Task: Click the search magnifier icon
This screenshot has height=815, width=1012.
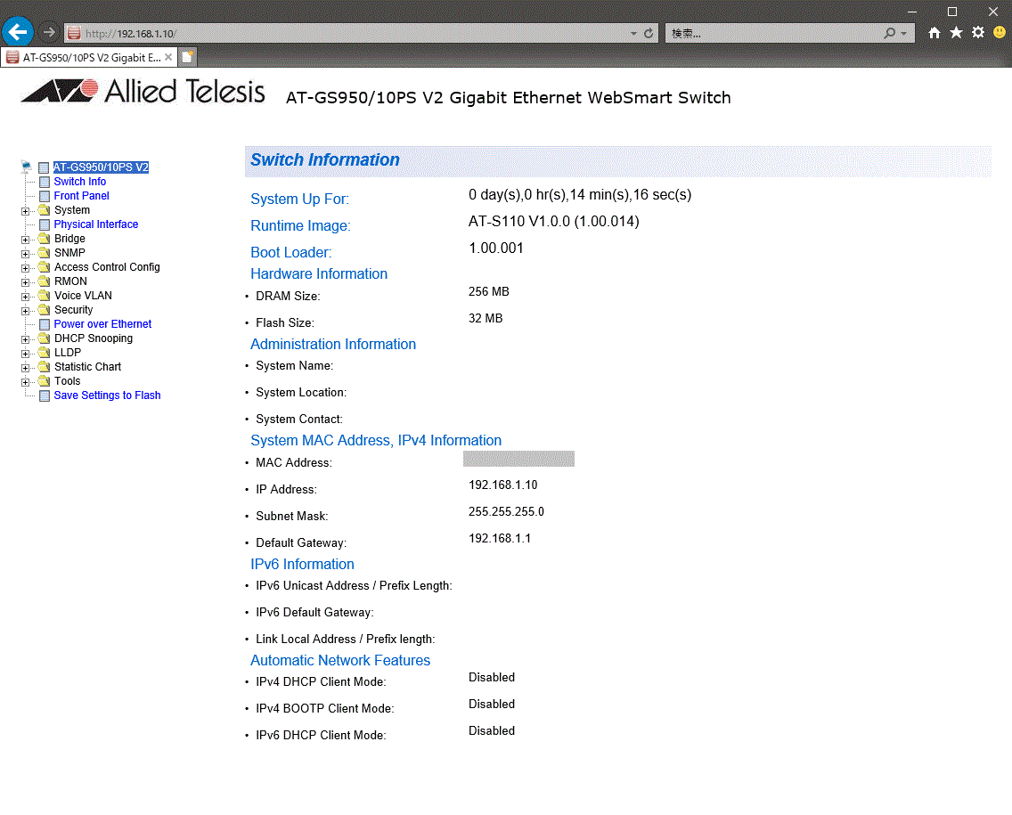Action: pos(889,33)
